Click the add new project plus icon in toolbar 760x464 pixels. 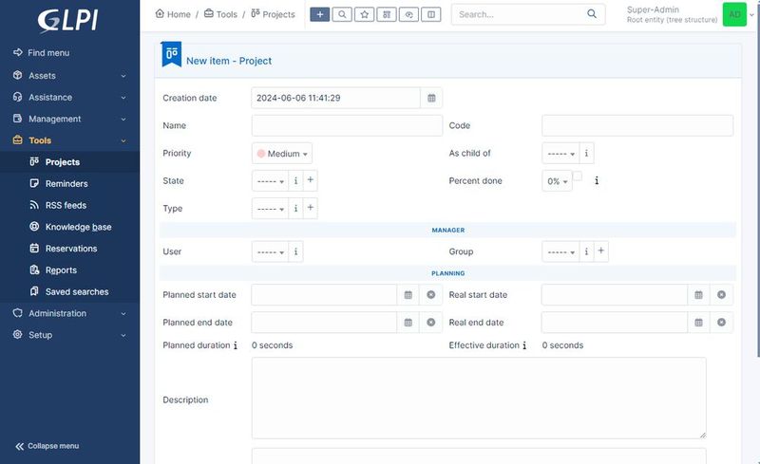pos(320,14)
